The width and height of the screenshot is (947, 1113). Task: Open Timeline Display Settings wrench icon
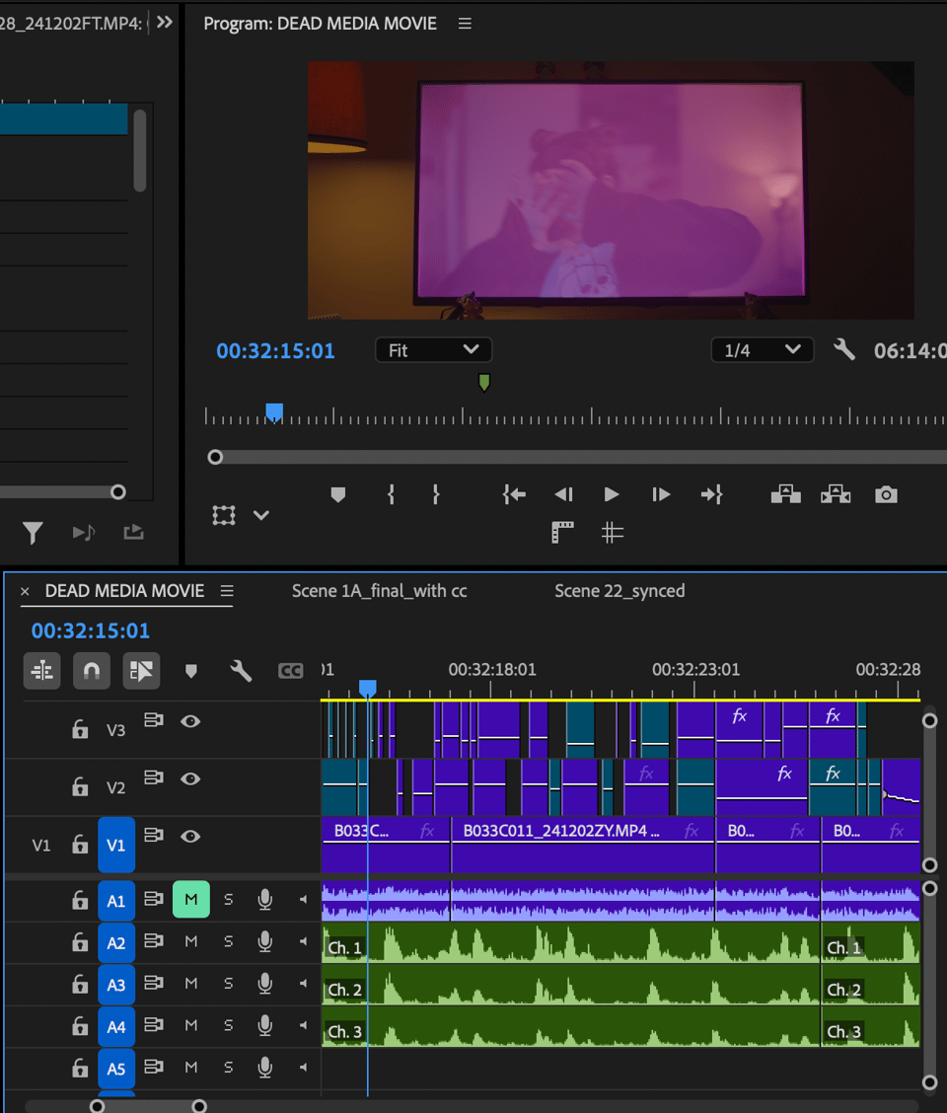coord(241,671)
